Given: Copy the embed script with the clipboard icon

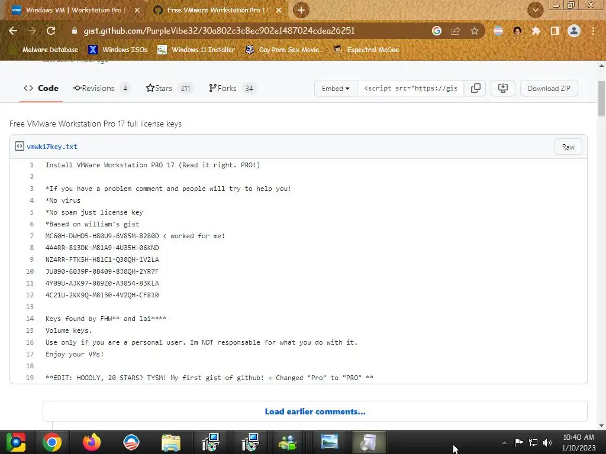Looking at the screenshot, I should tap(475, 89).
